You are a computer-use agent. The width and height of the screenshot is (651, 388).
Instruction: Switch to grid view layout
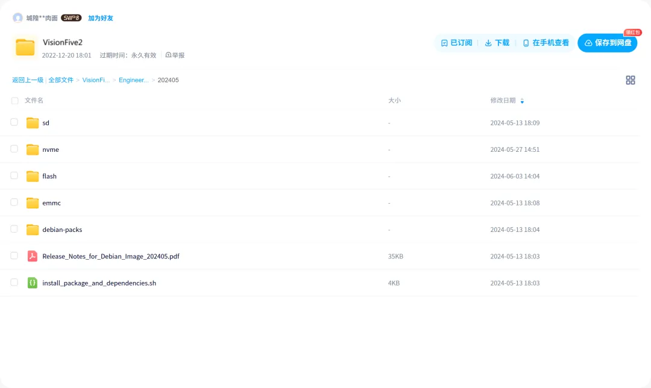[x=631, y=80]
